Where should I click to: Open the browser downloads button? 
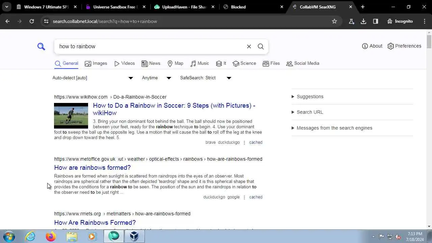click(363, 21)
